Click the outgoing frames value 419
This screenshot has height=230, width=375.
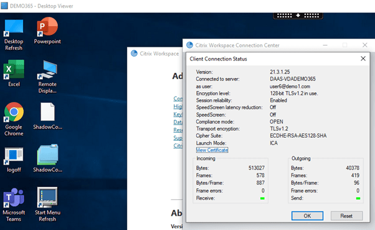point(356,175)
